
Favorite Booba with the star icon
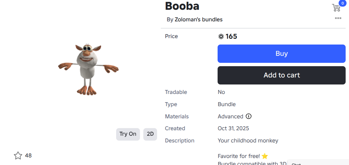click(18, 156)
